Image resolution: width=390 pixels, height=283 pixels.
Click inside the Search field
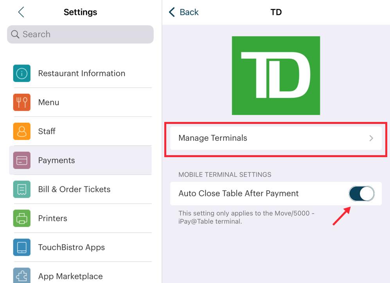pyautogui.click(x=80, y=34)
